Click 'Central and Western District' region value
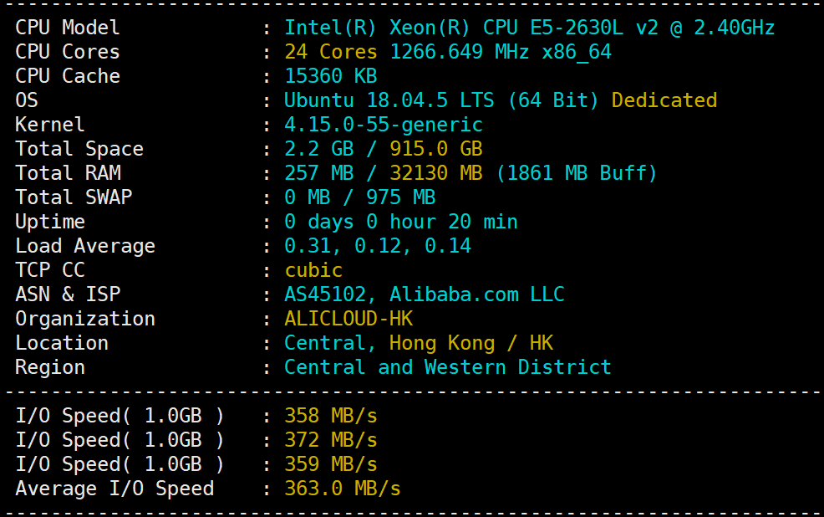The height and width of the screenshot is (517, 824). point(448,366)
